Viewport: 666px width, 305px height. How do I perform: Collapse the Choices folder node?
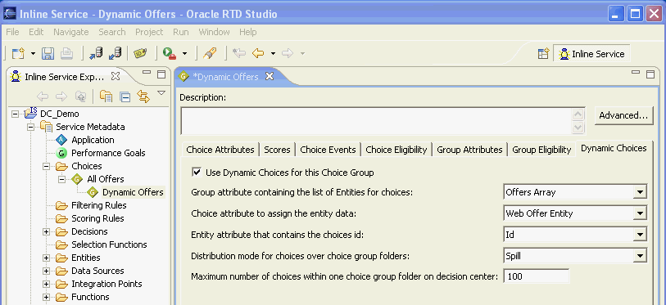47,166
